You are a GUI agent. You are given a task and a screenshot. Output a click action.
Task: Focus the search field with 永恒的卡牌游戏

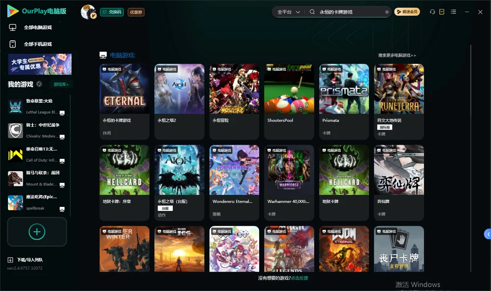pyautogui.click(x=351, y=12)
